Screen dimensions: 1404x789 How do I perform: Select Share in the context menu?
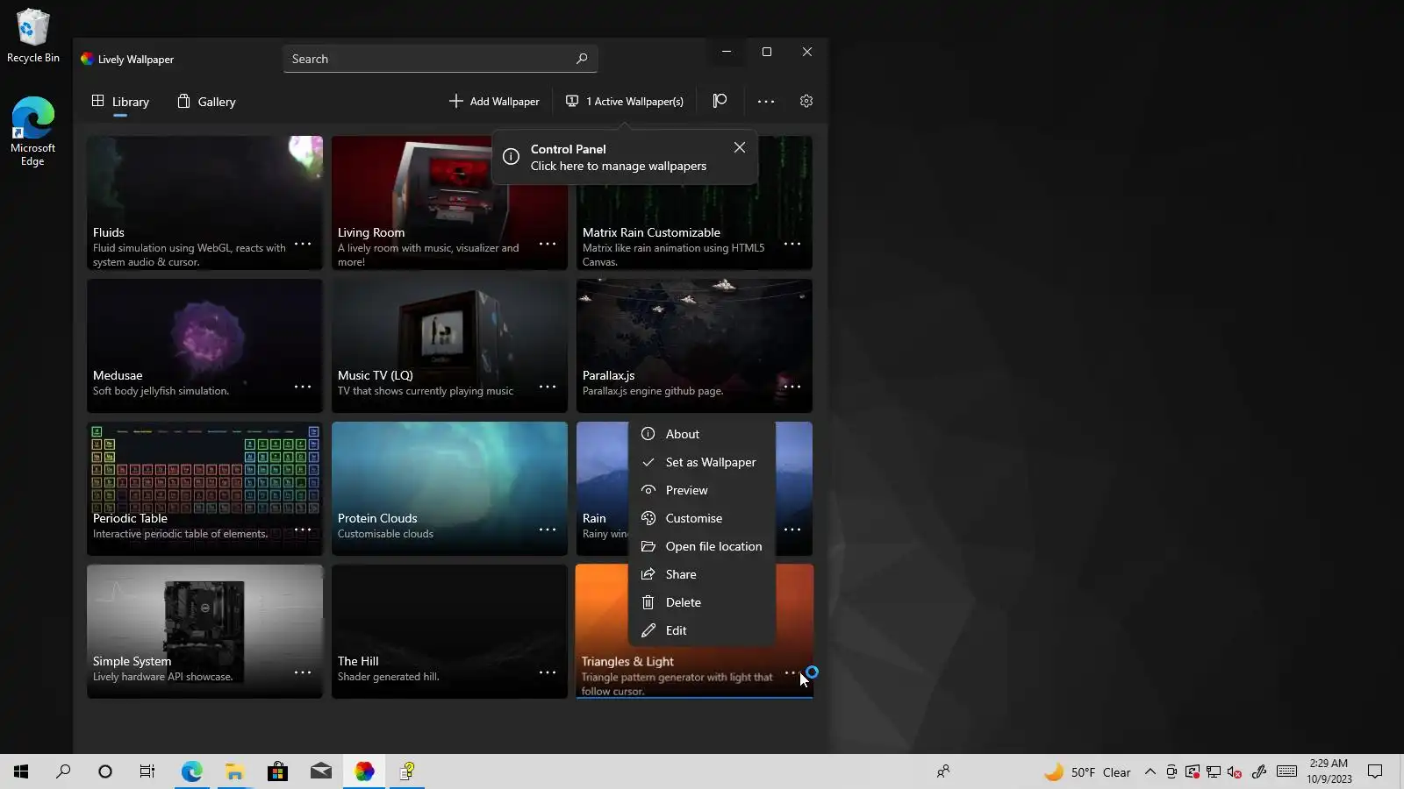click(702, 574)
